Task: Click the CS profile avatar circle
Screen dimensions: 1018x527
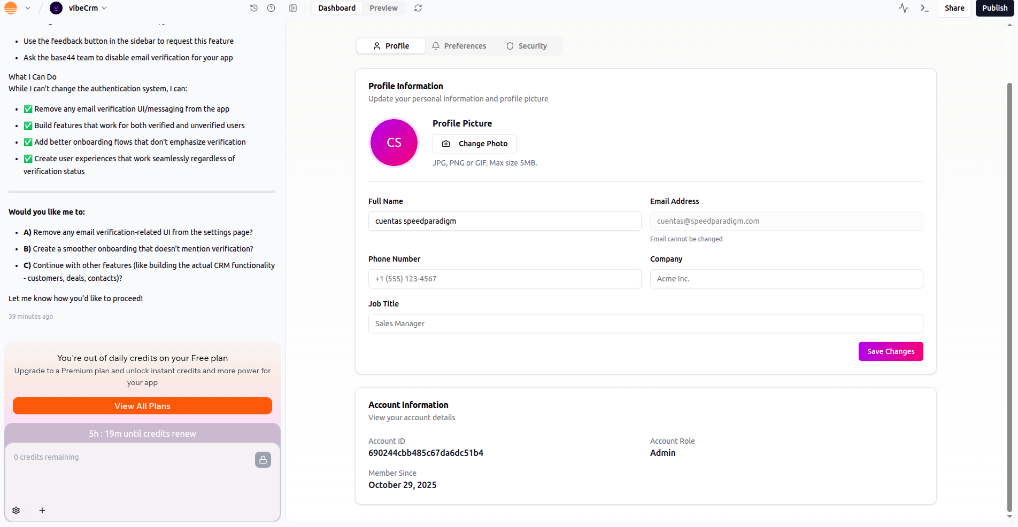Action: [x=394, y=143]
